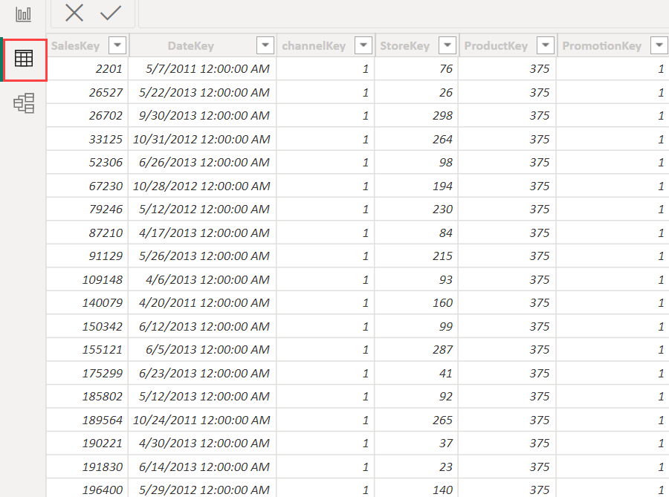Select SalesKey cell 52306
The width and height of the screenshot is (669, 497).
tap(88, 163)
